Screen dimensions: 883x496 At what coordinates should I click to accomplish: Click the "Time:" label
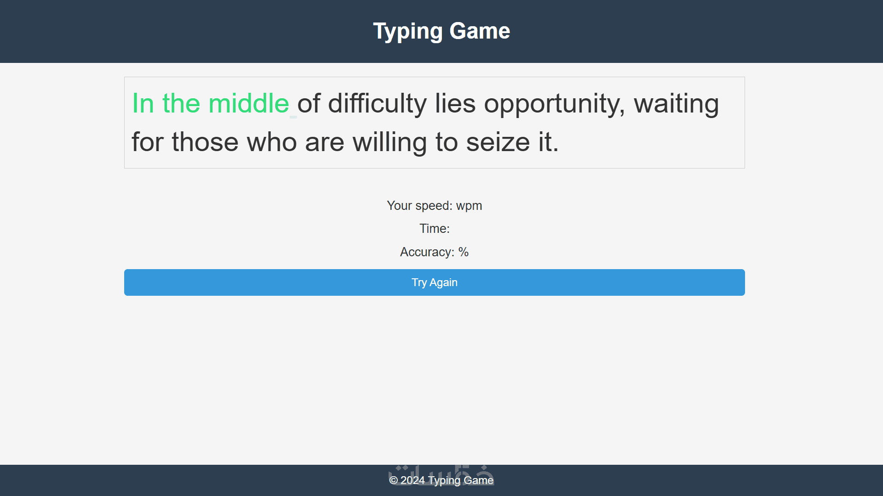[x=434, y=229]
